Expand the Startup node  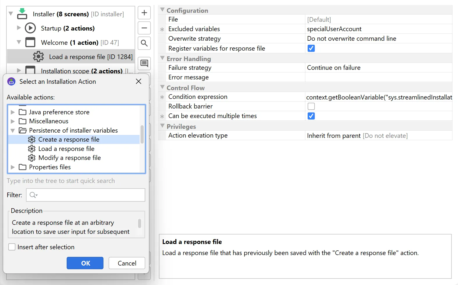click(19, 28)
